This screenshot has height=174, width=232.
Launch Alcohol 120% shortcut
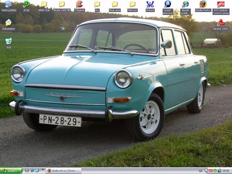pyautogui.click(x=221, y=25)
